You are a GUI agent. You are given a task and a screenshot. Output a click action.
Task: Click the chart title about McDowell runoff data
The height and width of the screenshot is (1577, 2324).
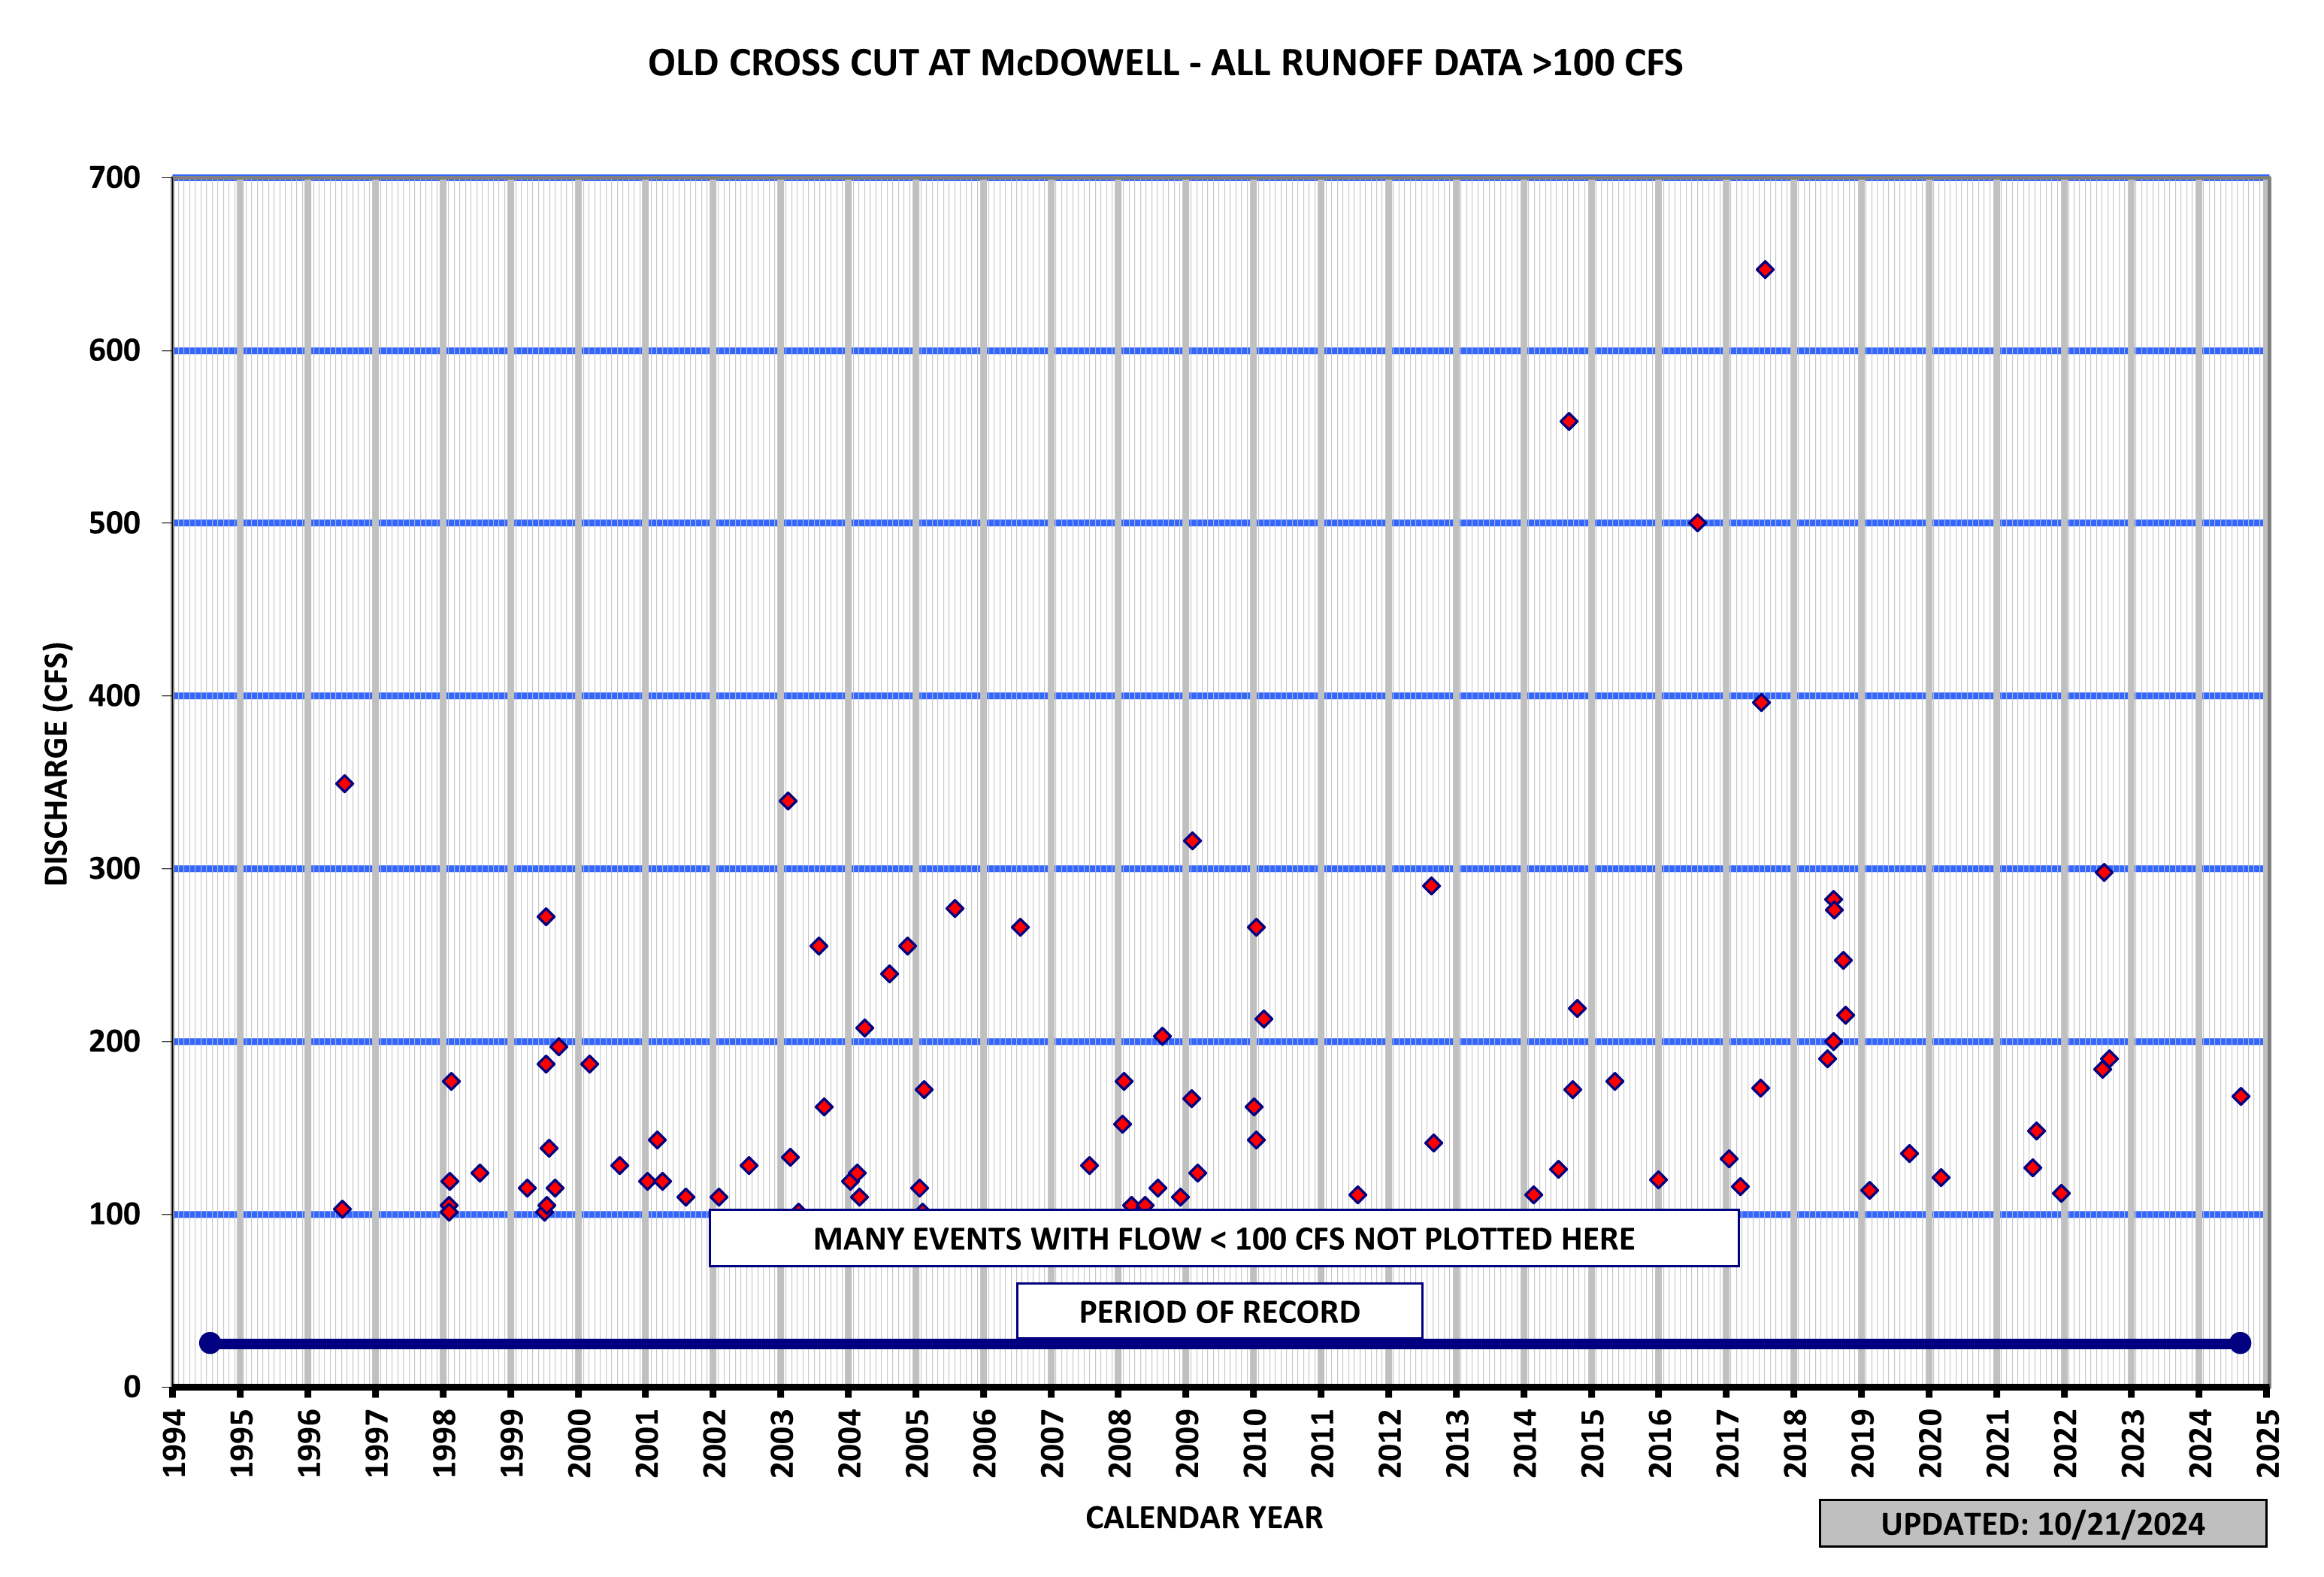point(1165,63)
